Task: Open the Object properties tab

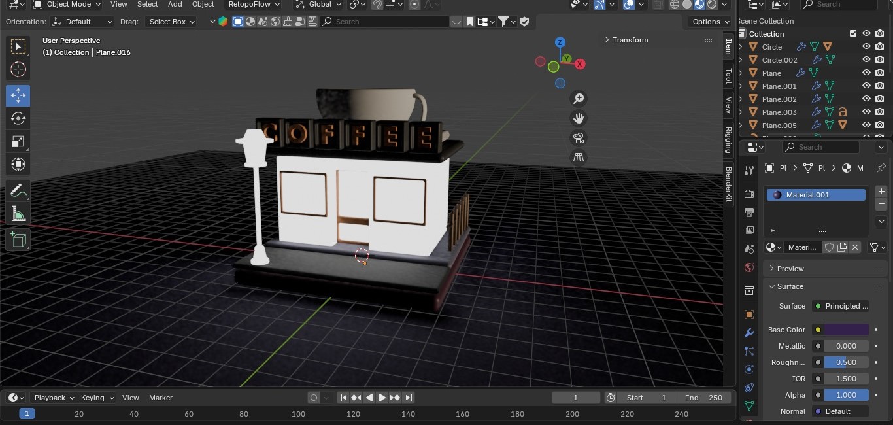Action: point(749,314)
